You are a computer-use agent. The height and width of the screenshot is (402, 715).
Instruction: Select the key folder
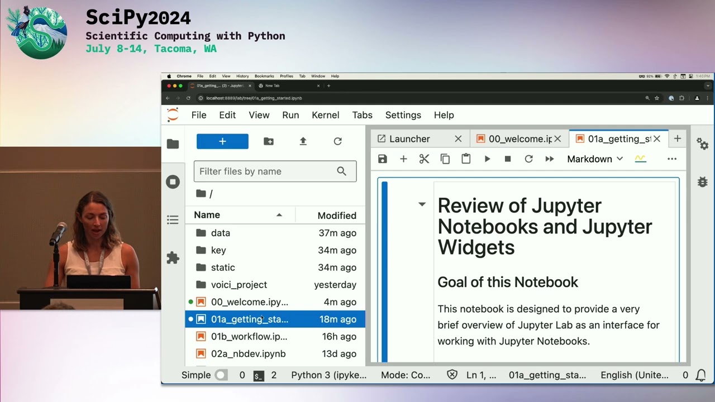pyautogui.click(x=275, y=250)
